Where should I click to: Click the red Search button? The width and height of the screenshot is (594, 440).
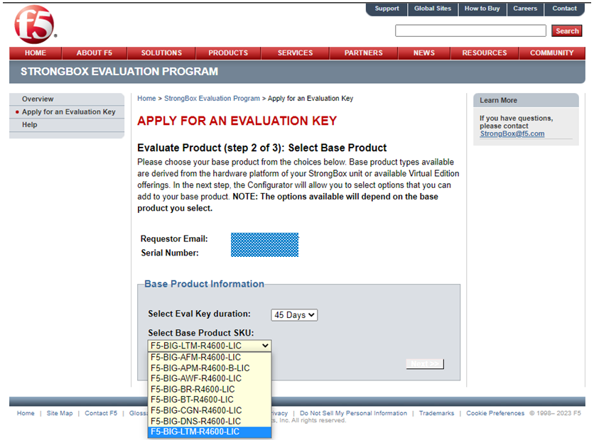click(567, 31)
